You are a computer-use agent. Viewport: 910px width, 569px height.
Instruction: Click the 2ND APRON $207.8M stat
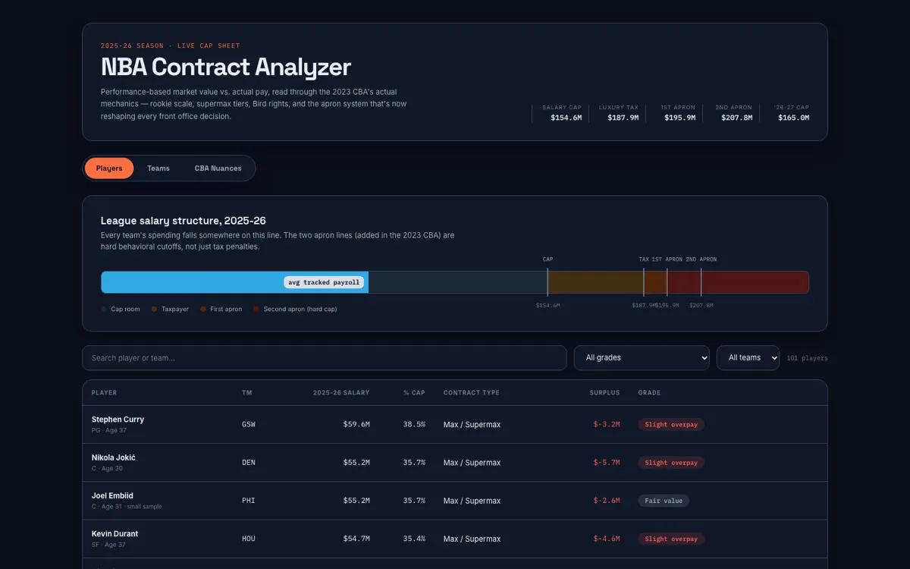(734, 113)
